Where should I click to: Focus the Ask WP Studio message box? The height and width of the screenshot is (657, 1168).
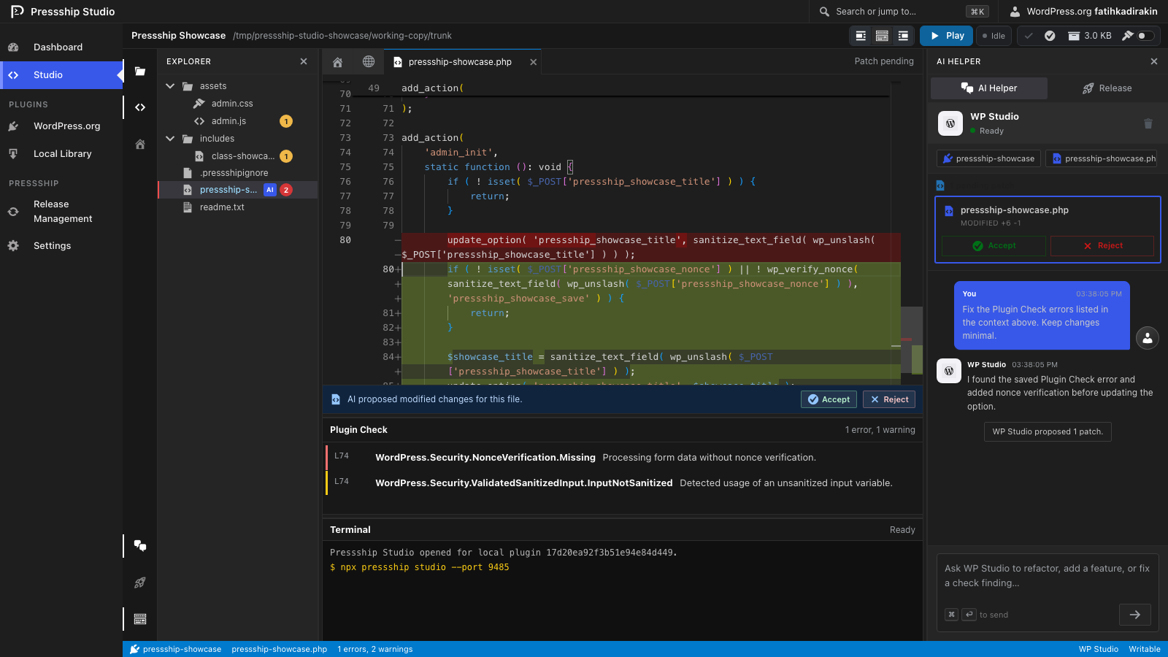tap(1048, 576)
